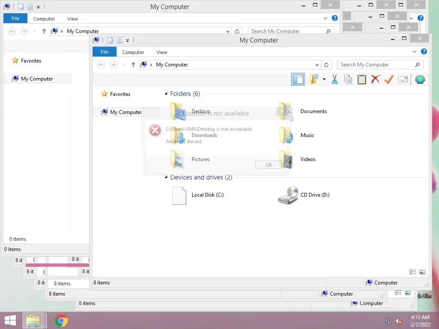Select the Music folder
This screenshot has height=329, width=439.
tap(297, 135)
